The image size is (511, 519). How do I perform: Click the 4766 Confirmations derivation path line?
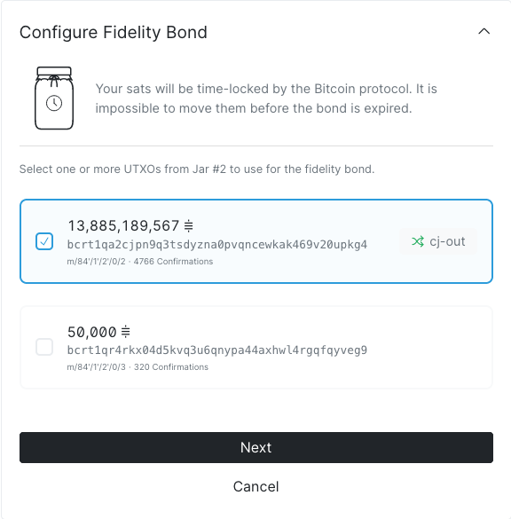pyautogui.click(x=140, y=262)
